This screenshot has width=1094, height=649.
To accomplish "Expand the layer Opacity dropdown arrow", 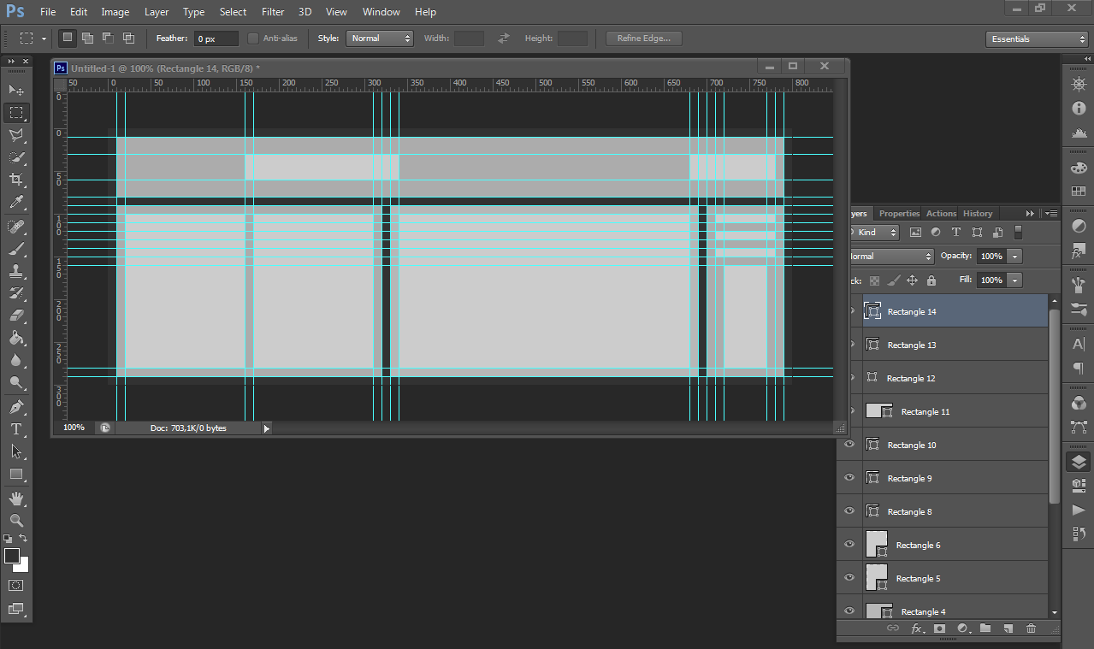I will click(x=1014, y=257).
